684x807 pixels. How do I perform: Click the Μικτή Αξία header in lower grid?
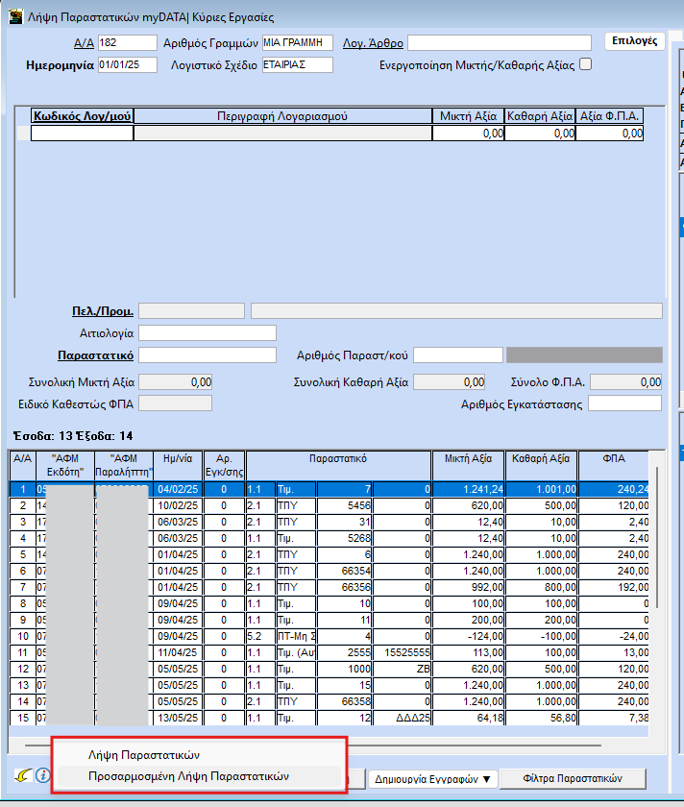pyautogui.click(x=468, y=458)
